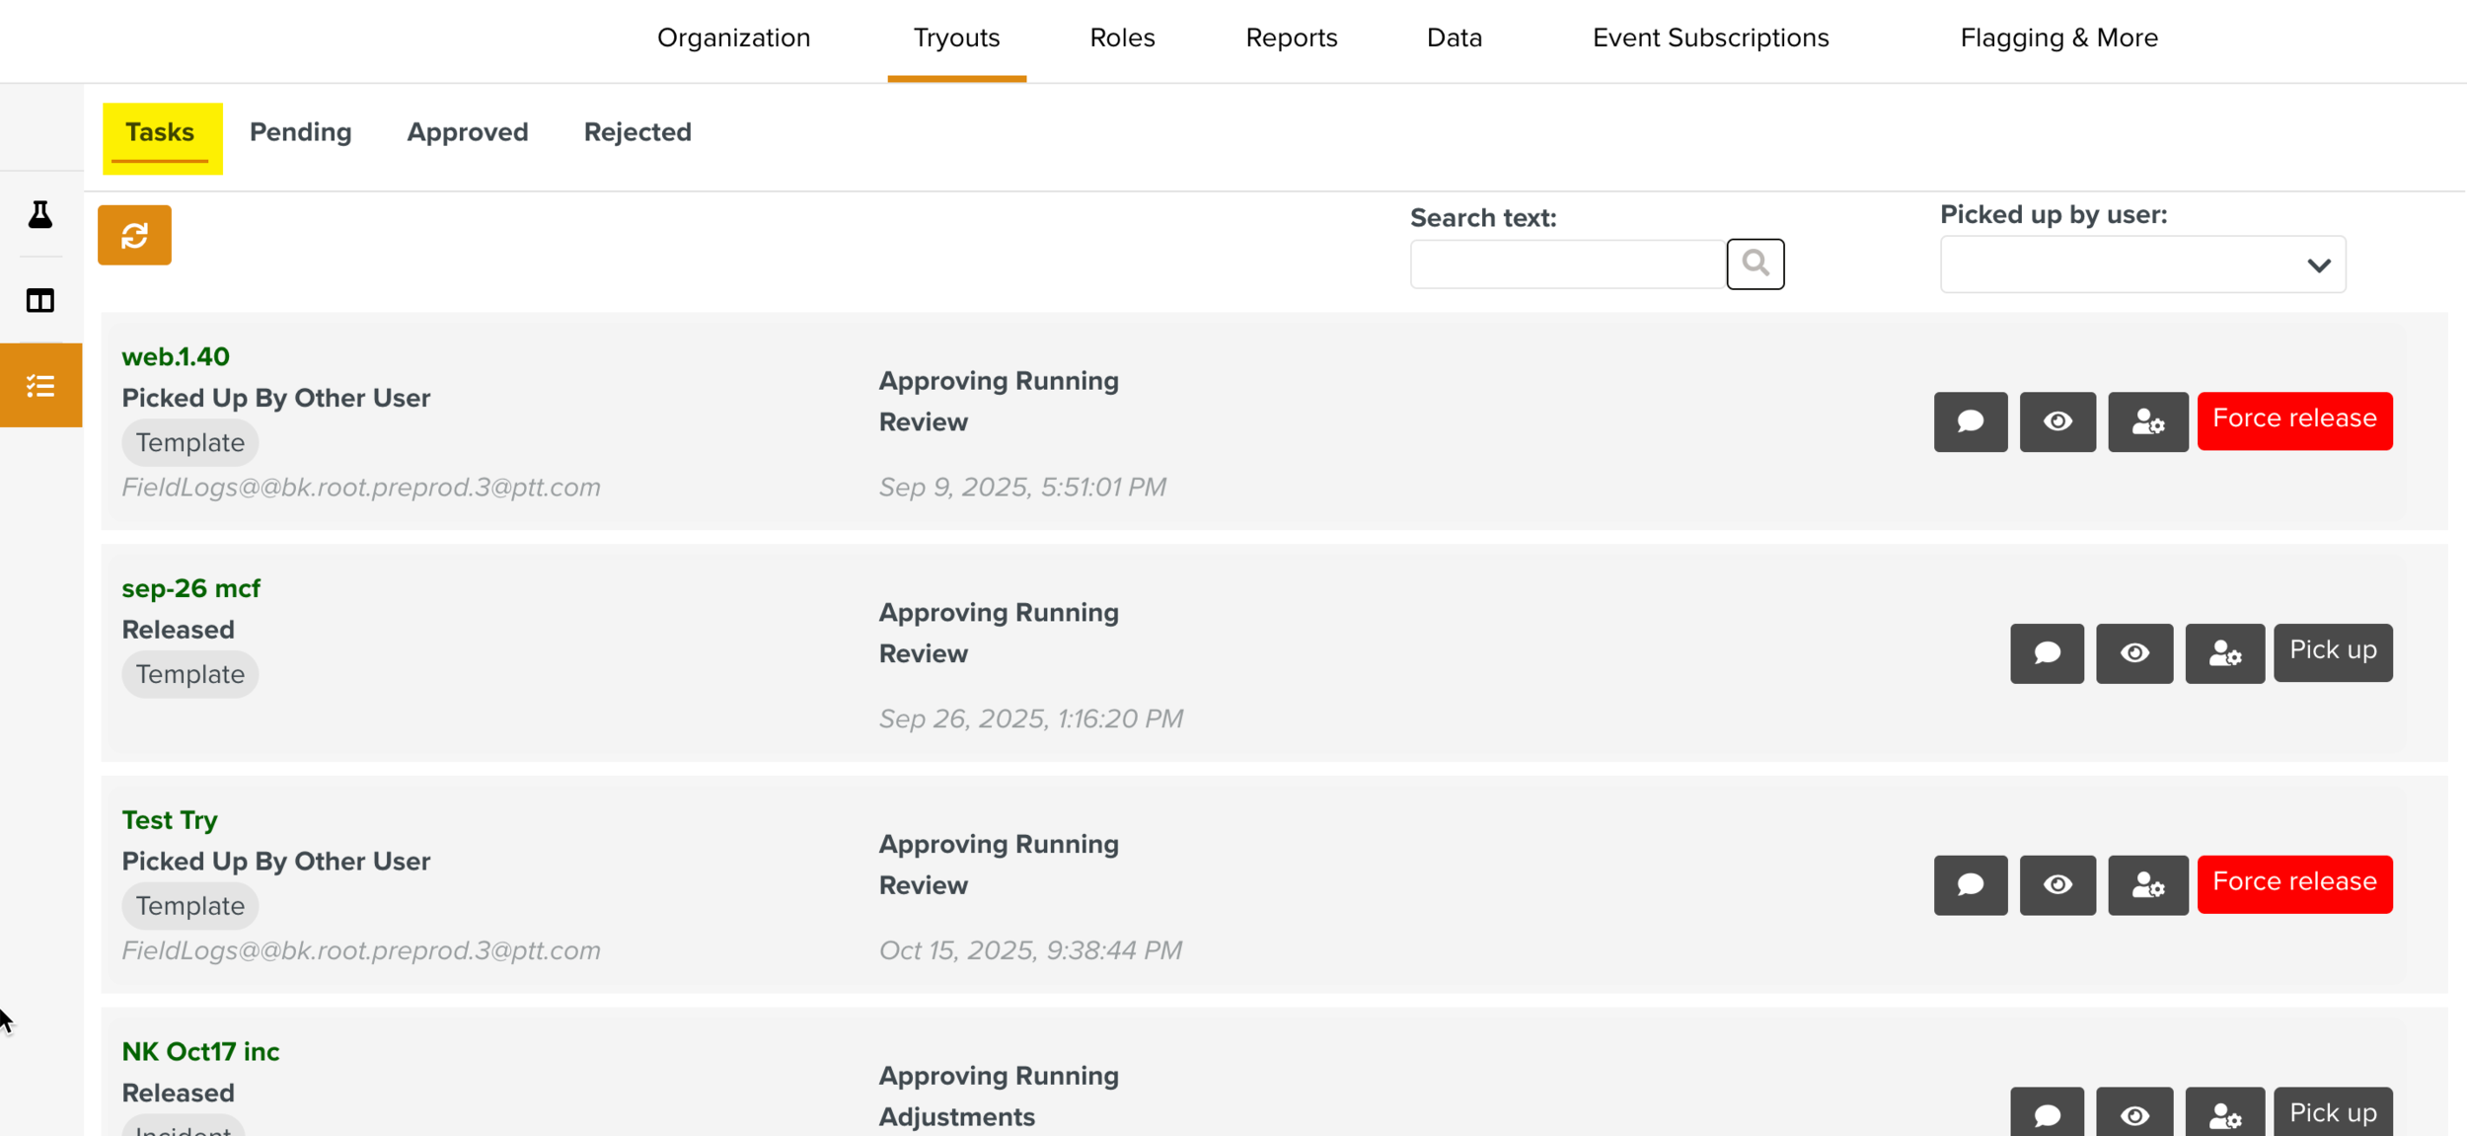2467x1136 pixels.
Task: Open comments for Test Try task
Action: tap(1970, 884)
